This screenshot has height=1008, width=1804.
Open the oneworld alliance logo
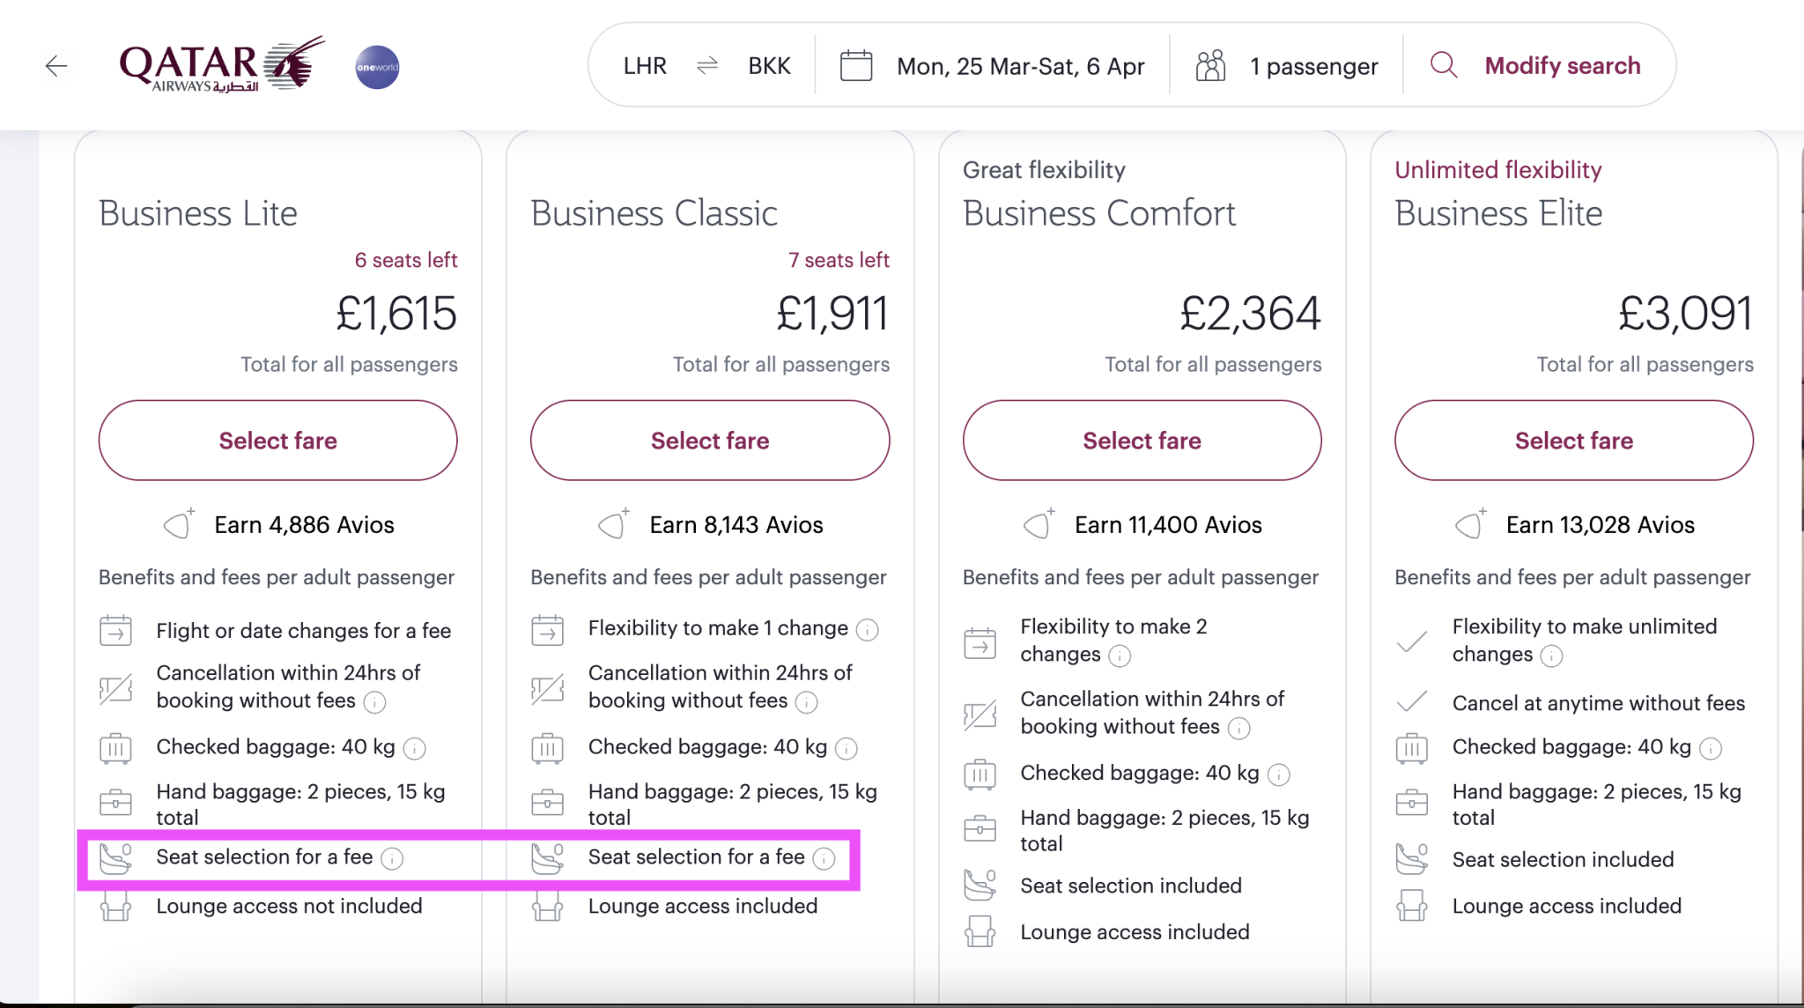pos(377,67)
